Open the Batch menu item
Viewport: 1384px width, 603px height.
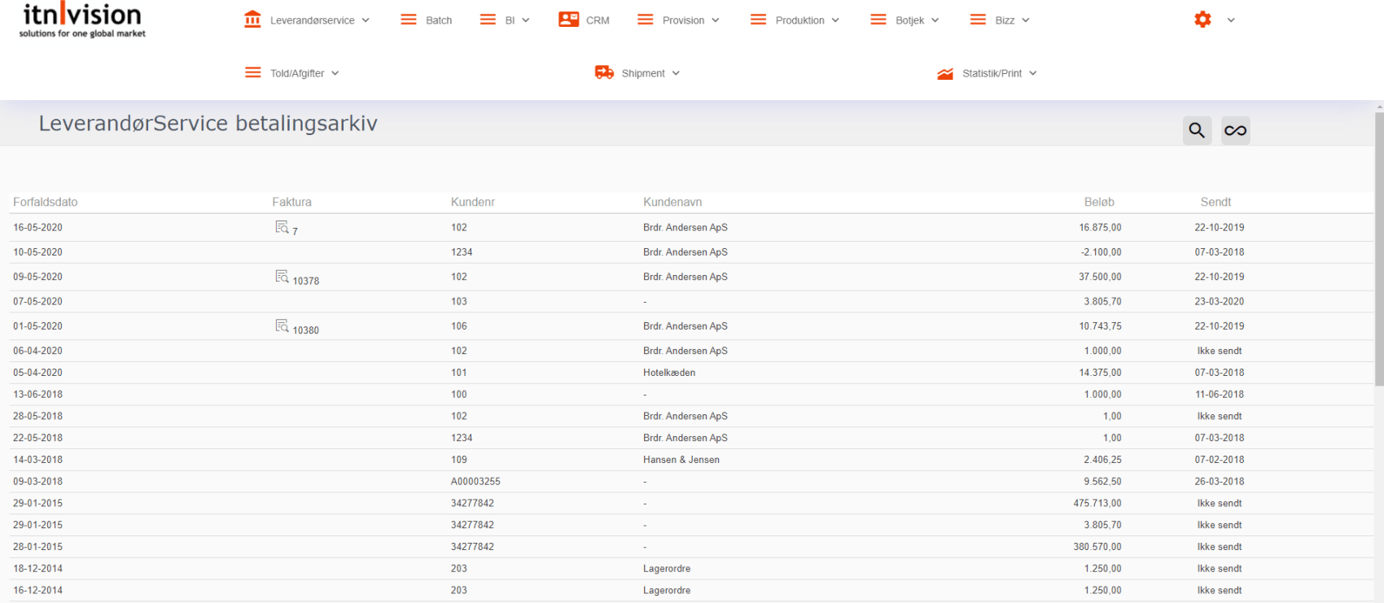(427, 20)
